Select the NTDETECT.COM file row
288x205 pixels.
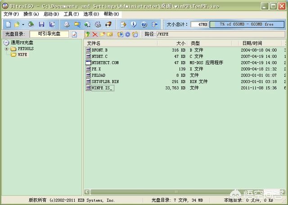(185, 63)
